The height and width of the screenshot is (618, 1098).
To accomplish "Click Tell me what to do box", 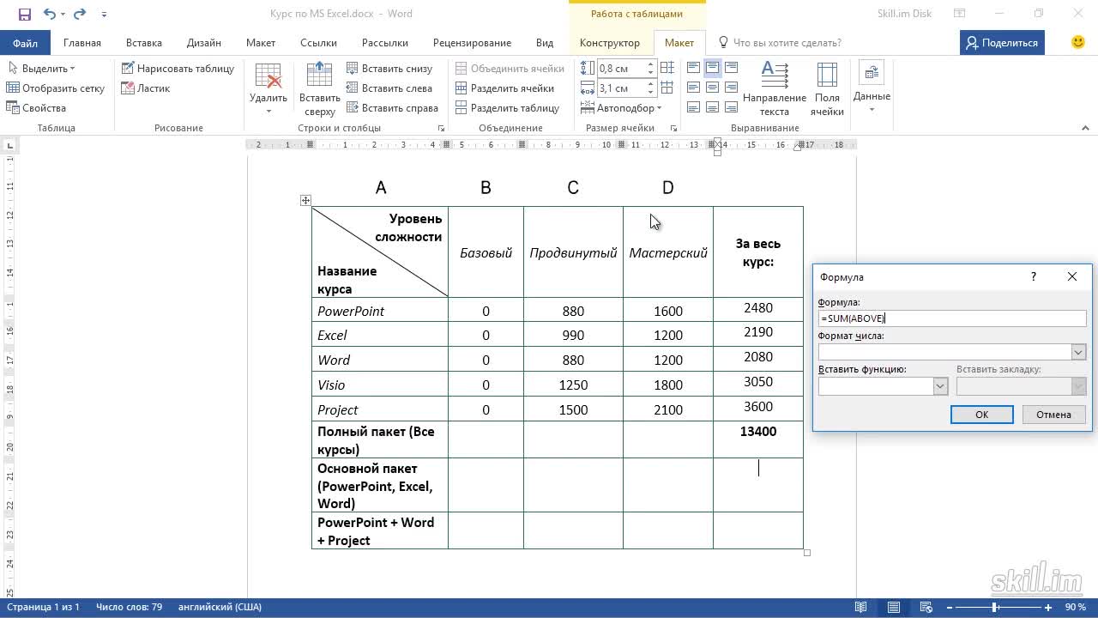I will tap(781, 42).
